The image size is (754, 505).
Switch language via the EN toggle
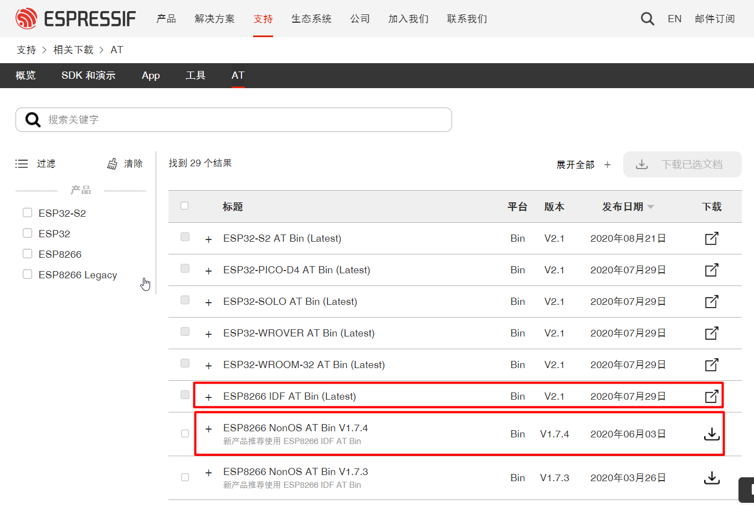click(x=674, y=18)
